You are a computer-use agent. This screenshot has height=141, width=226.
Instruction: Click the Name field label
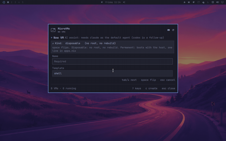(x=55, y=56)
